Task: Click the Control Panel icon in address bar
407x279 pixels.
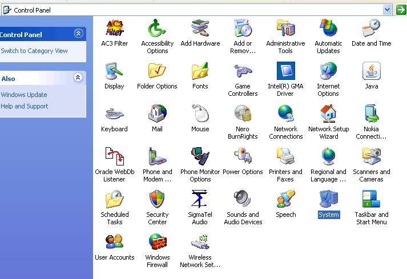Action: (x=7, y=10)
